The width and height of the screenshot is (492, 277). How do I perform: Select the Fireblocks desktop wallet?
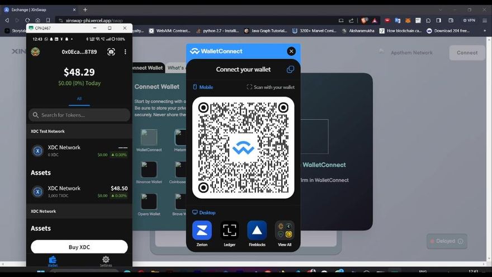coord(257,233)
